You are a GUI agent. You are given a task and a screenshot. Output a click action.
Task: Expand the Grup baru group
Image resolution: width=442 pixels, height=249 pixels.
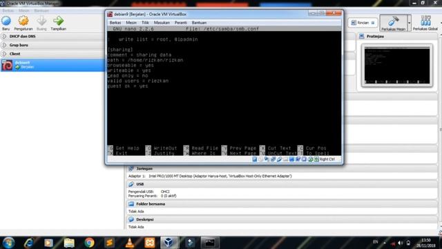click(x=4, y=45)
